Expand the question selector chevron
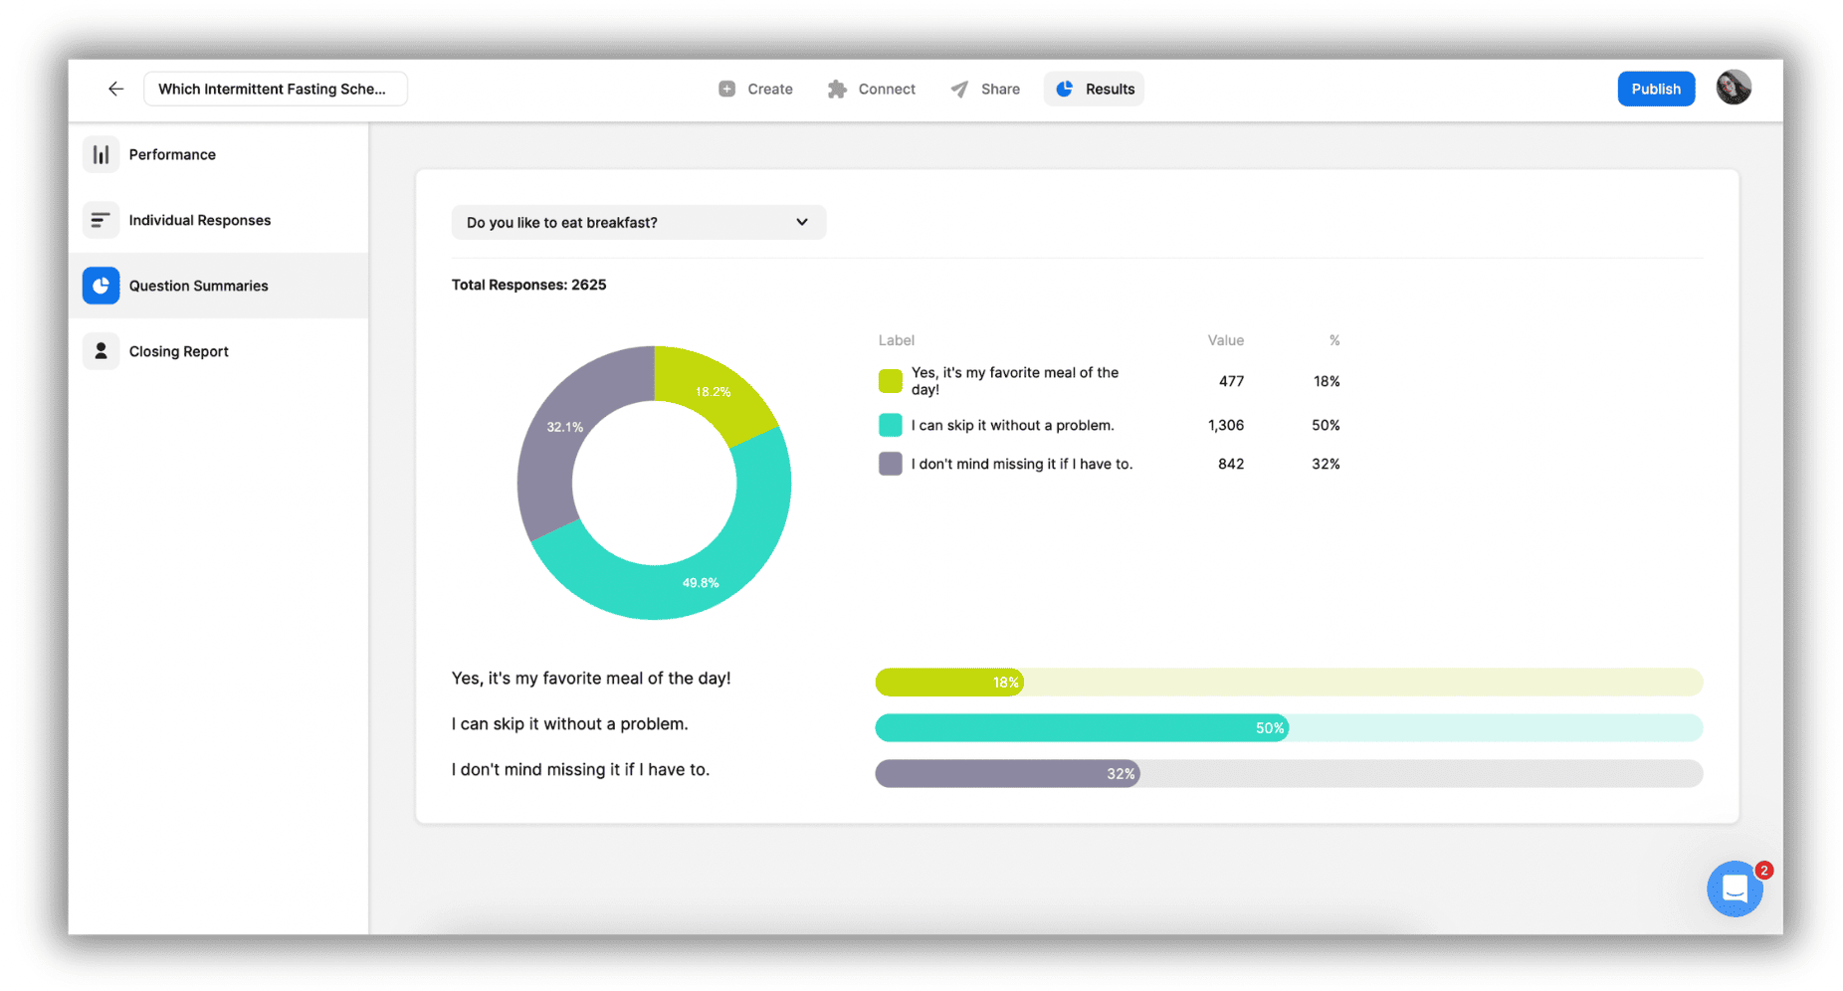Viewport: 1843px width, 991px height. [802, 222]
